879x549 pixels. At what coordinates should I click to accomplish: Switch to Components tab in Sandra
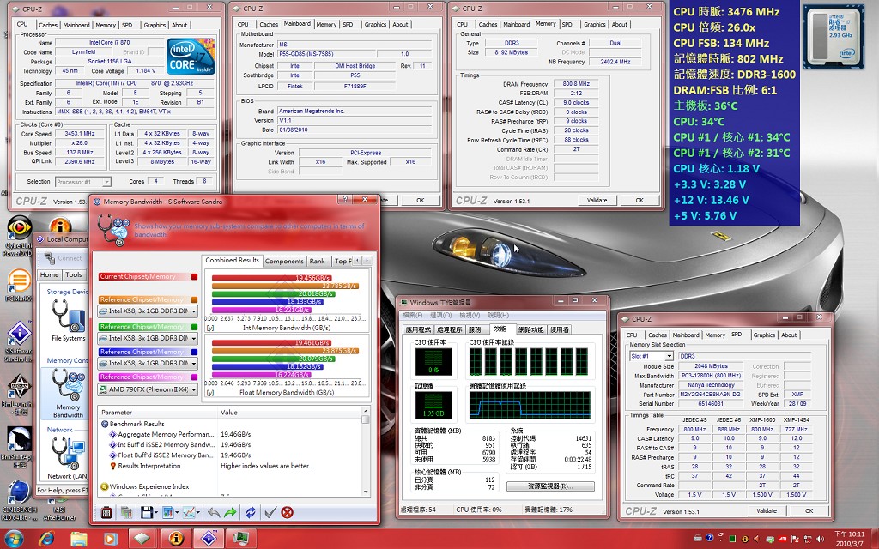point(284,261)
